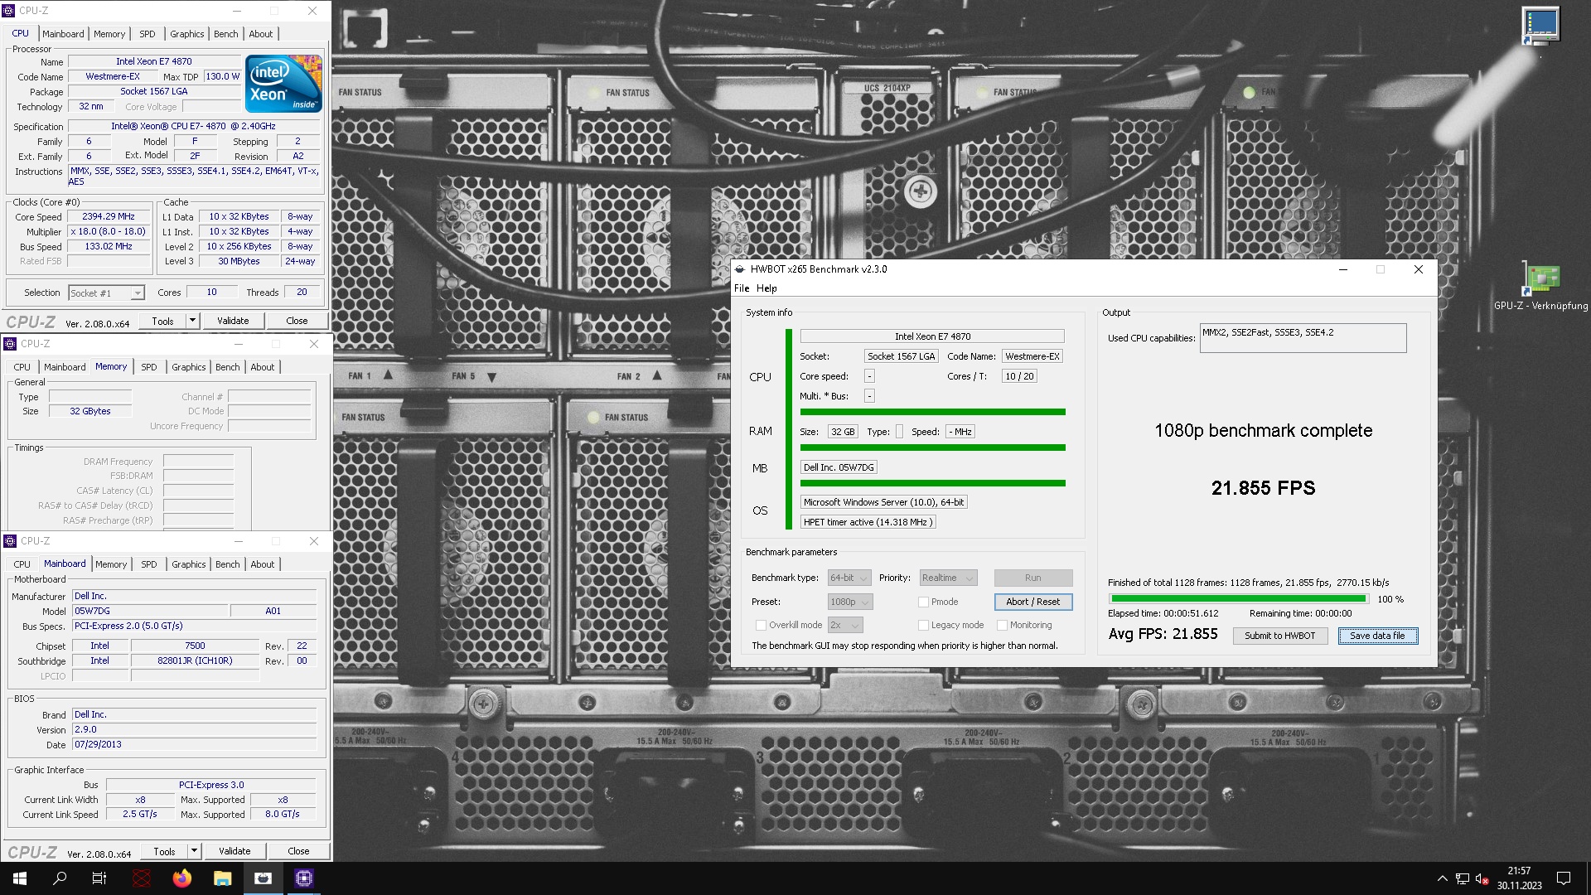
Task: Open the computer desktop icon at top right
Action: (1540, 27)
